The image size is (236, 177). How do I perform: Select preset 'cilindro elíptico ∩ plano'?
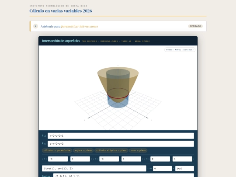click(x=111, y=150)
